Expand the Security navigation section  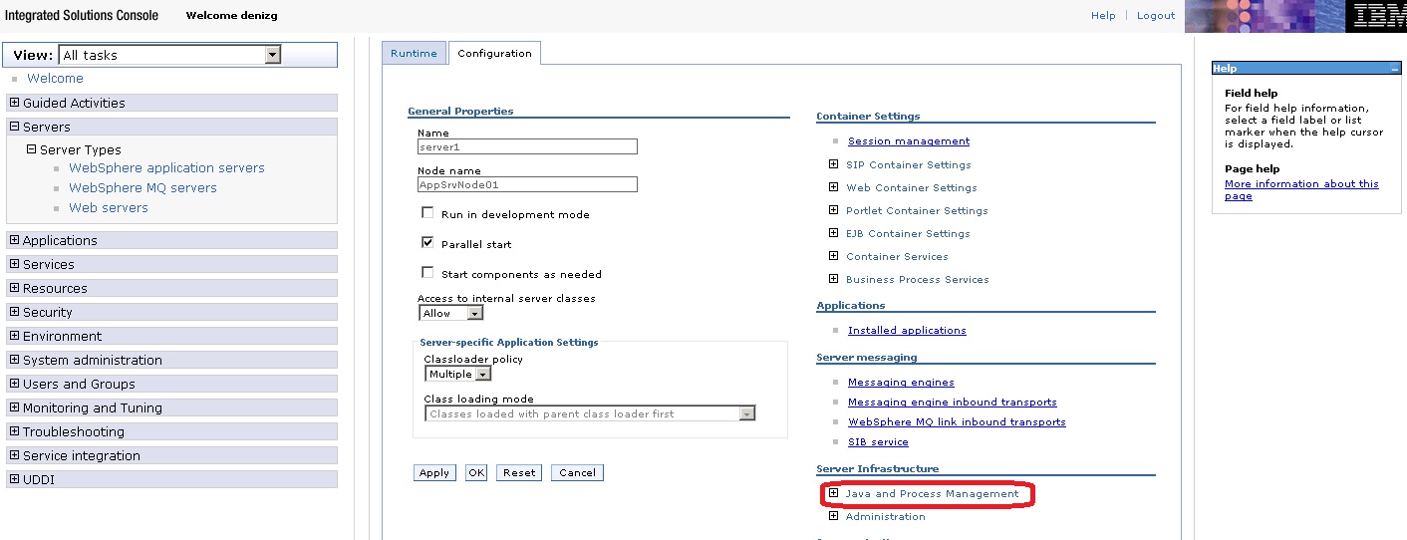point(14,312)
